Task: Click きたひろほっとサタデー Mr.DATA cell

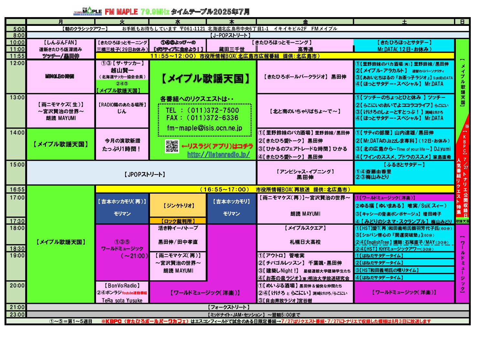Action: [404, 46]
